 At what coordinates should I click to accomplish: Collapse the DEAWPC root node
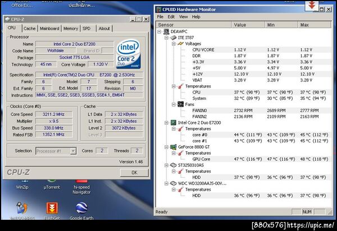(x=160, y=32)
